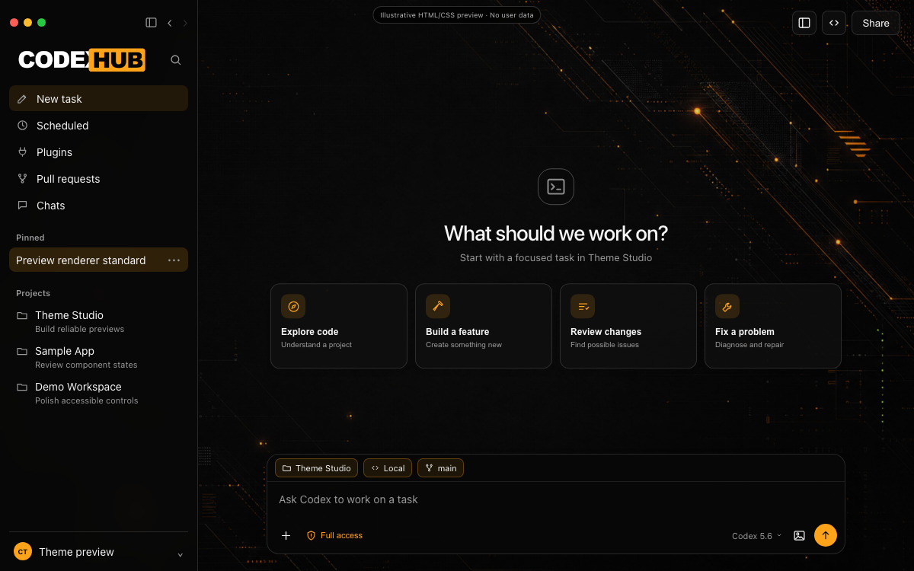Open the Theme Studio project chip
This screenshot has width=914, height=571.
[x=316, y=468]
